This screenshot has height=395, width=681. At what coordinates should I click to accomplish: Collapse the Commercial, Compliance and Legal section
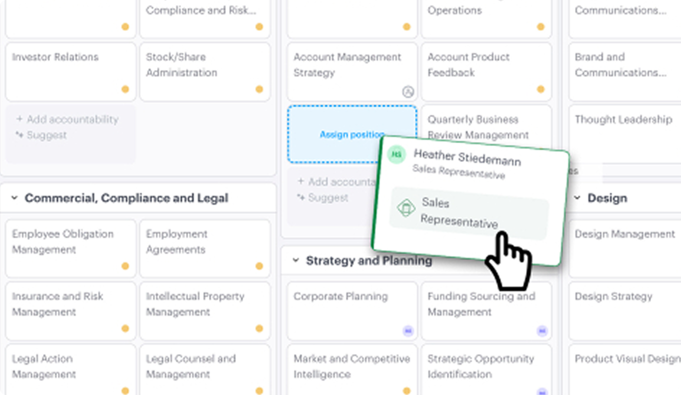(14, 198)
